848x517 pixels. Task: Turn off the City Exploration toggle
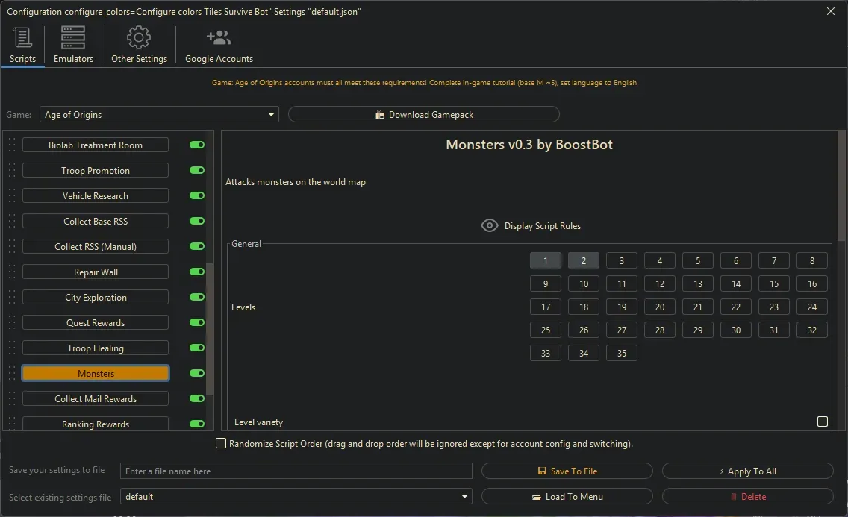(197, 298)
